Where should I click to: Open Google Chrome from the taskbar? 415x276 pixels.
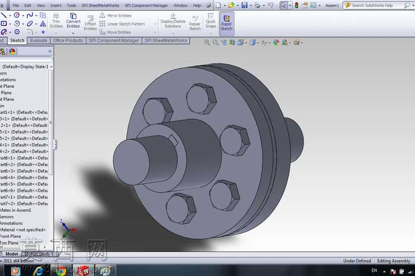click(60, 271)
